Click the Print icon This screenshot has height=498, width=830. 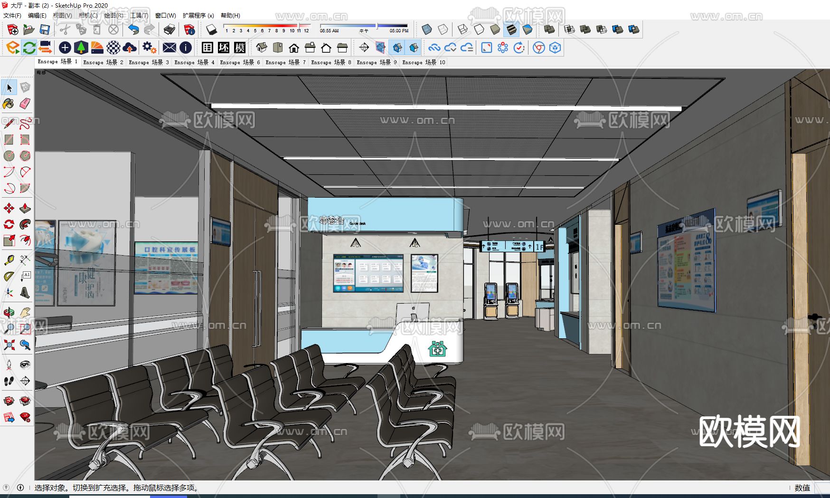169,30
